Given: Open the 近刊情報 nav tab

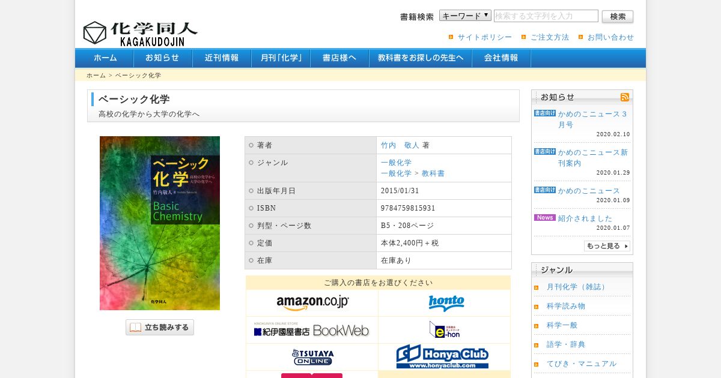Looking at the screenshot, I should (x=222, y=58).
